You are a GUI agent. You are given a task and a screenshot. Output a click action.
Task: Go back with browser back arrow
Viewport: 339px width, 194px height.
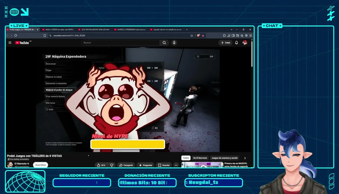(x=8, y=36)
